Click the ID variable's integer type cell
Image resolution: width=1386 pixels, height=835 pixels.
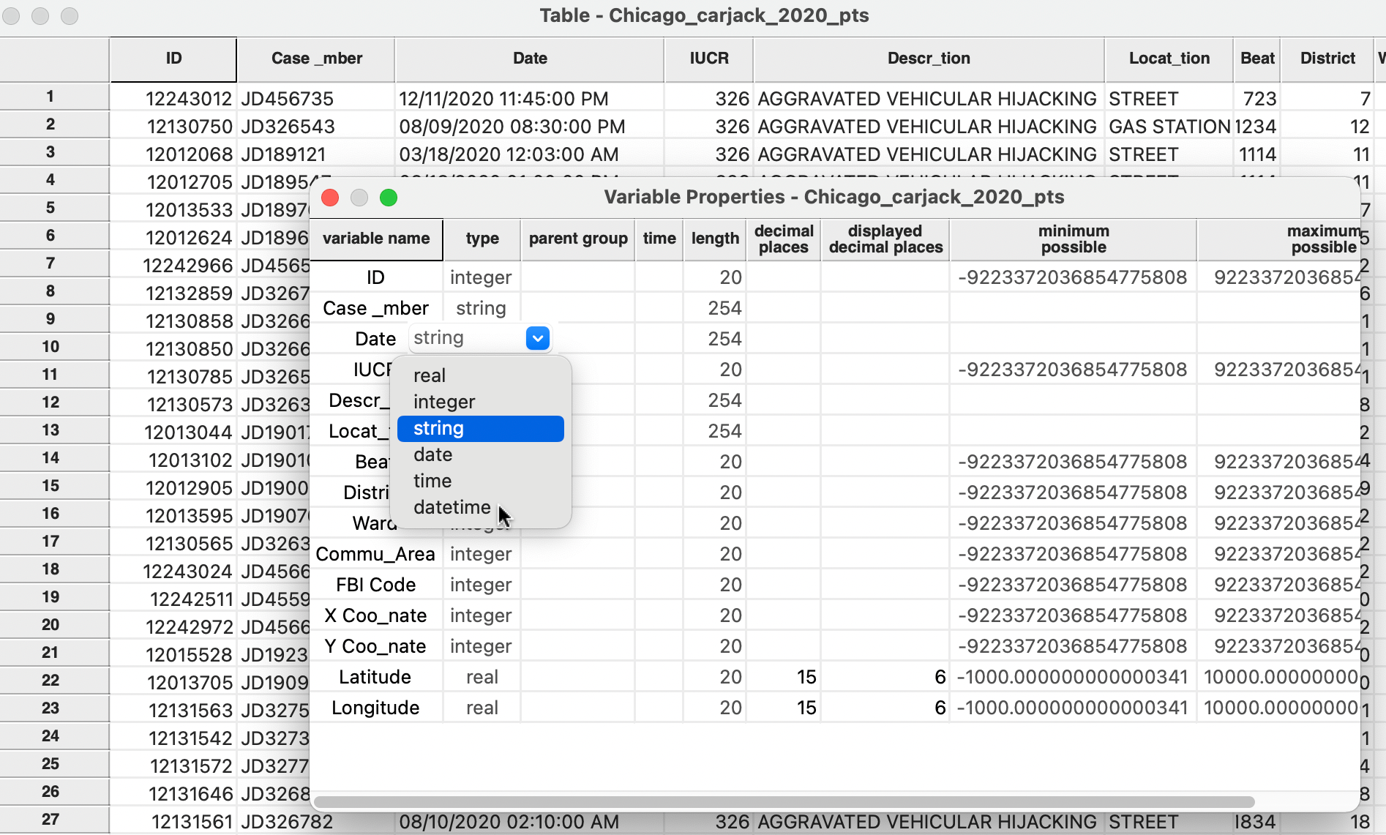[x=482, y=277]
